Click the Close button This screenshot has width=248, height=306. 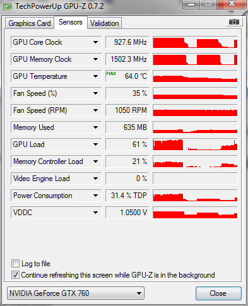[218, 293]
